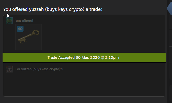Click the yuzzeh name in the page heading
The height and width of the screenshot is (103, 172).
point(36,9)
